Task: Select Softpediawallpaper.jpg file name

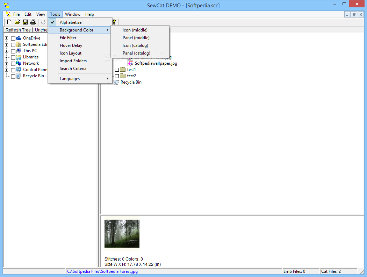Action: coord(156,63)
